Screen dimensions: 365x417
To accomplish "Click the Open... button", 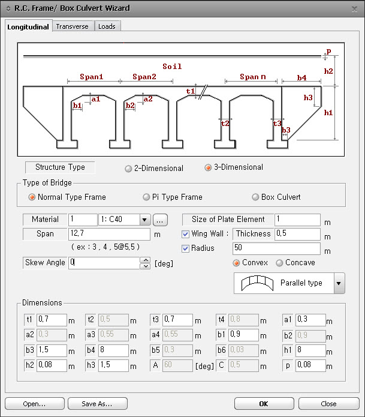I will pos(35,404).
